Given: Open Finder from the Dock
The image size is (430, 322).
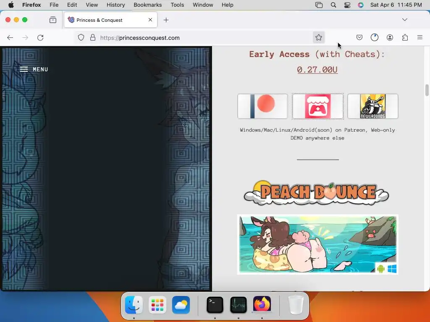Looking at the screenshot, I should click(134, 305).
